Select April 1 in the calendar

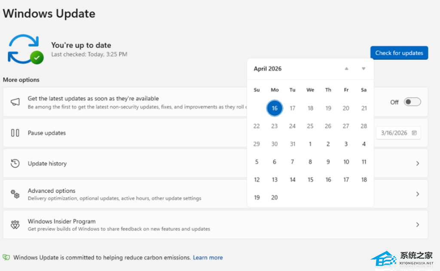310,144
